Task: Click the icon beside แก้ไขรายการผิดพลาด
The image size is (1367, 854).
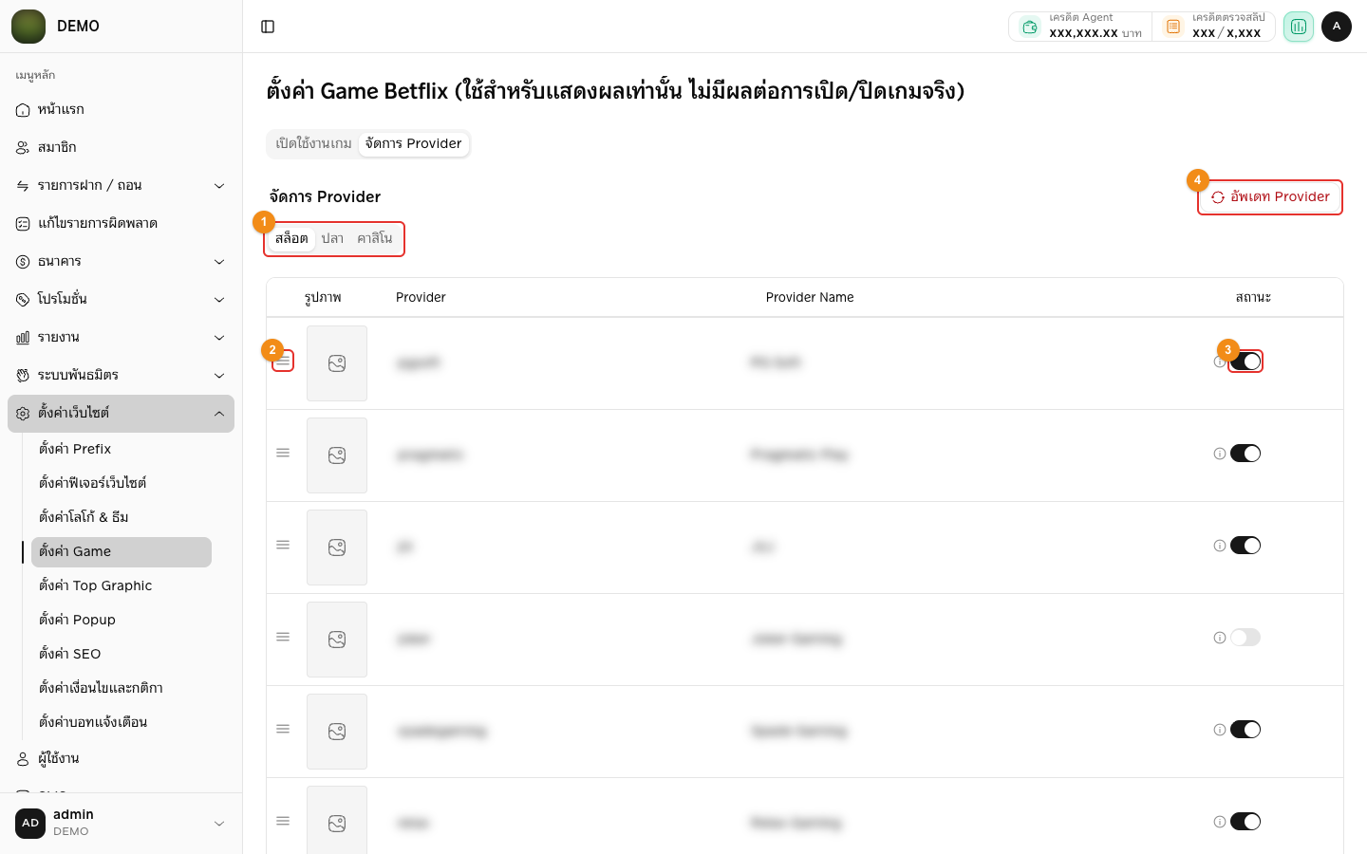Action: pyautogui.click(x=23, y=224)
